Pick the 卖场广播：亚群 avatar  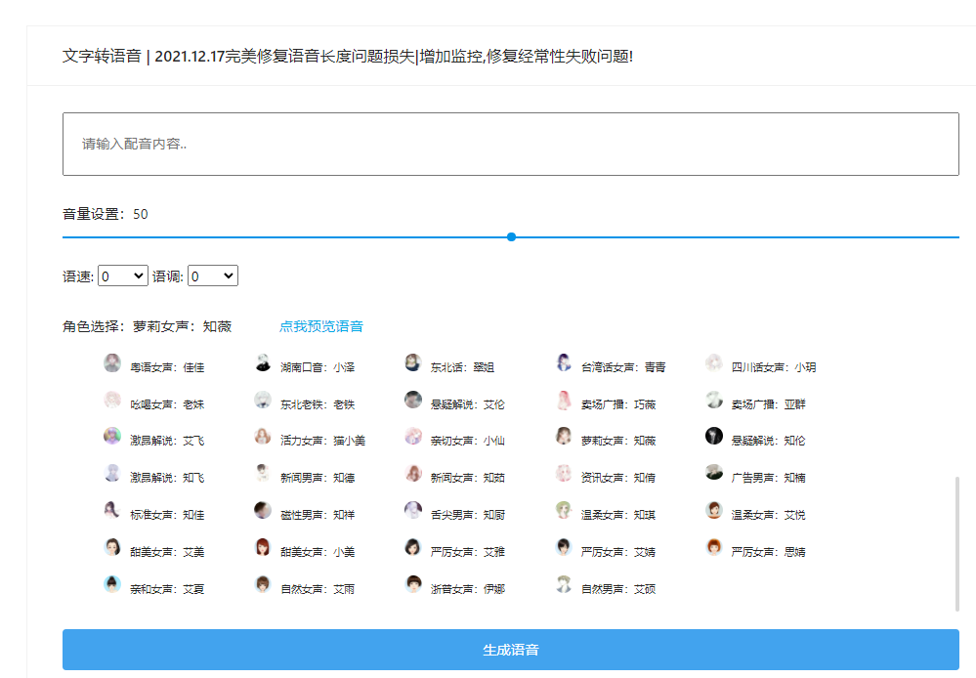click(714, 400)
